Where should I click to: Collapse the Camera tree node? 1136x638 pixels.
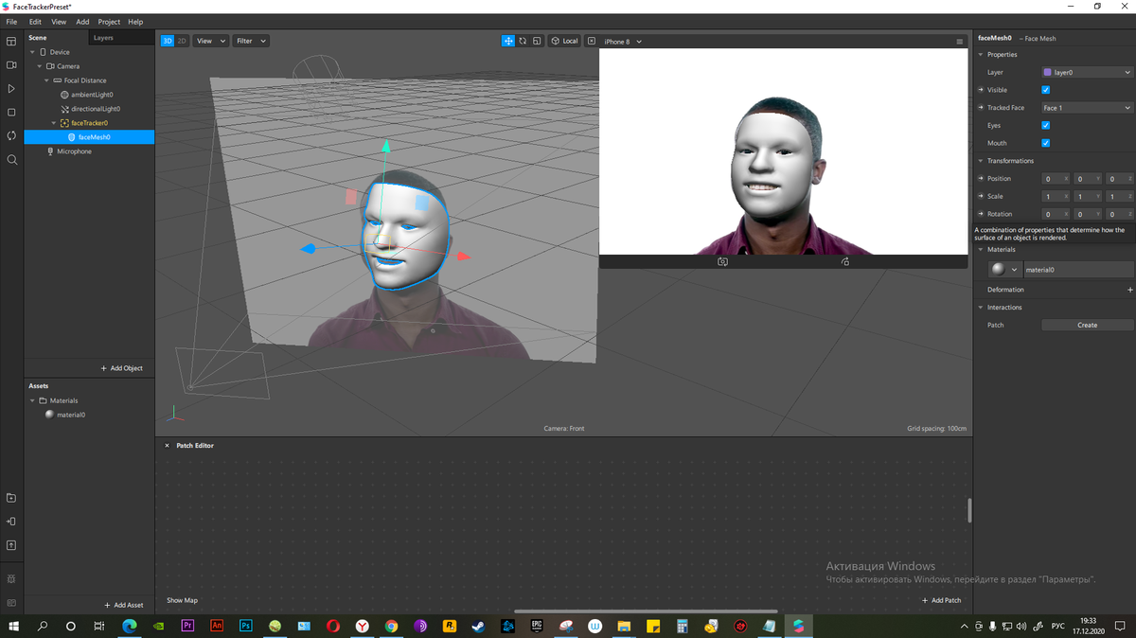coord(39,66)
